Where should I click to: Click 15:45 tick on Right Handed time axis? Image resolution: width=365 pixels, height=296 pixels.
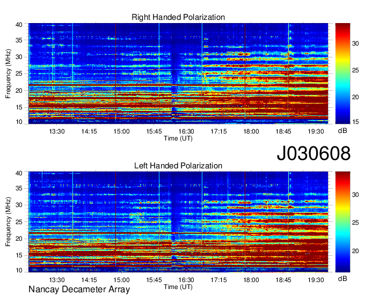point(154,131)
